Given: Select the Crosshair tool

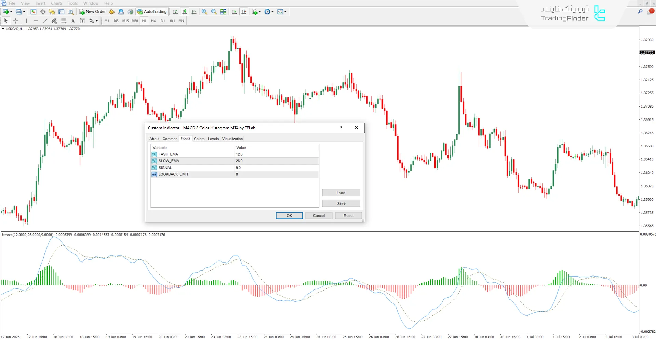Looking at the screenshot, I should click(15, 21).
